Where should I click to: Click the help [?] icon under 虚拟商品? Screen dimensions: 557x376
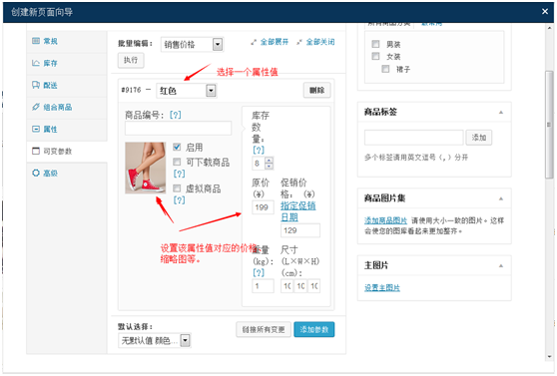(x=179, y=200)
